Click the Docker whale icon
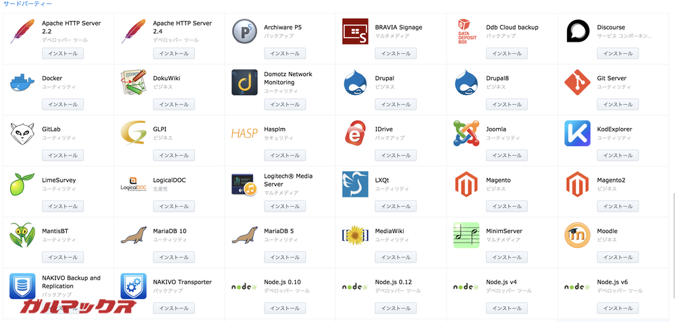 pyautogui.click(x=22, y=82)
